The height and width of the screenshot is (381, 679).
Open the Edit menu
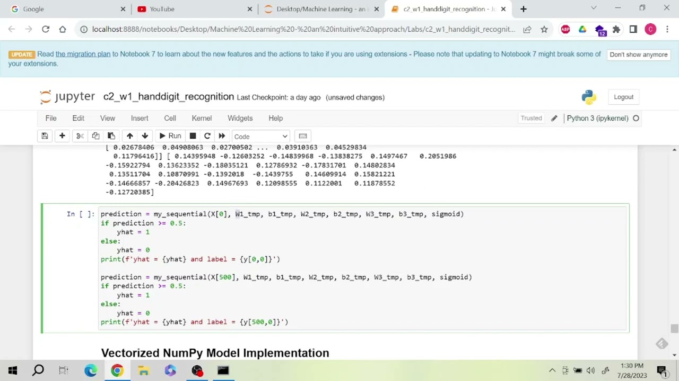(x=78, y=118)
